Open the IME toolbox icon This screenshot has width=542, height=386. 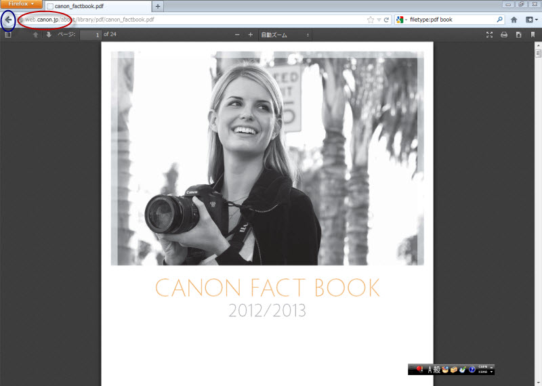pos(454,370)
